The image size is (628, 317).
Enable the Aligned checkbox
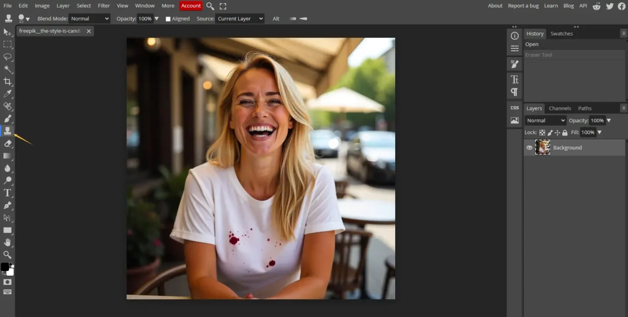coord(168,19)
